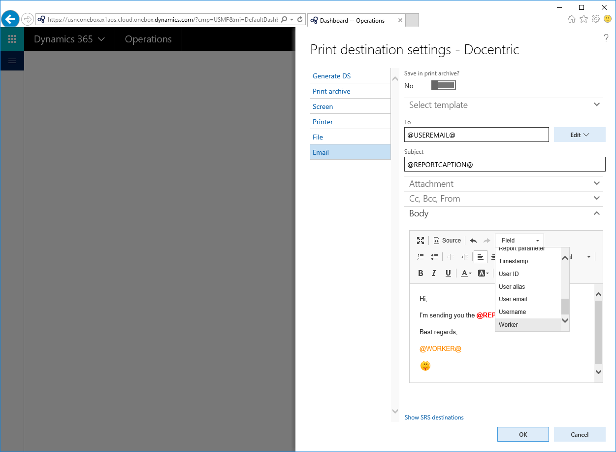Open browser settings gear

coord(596,19)
